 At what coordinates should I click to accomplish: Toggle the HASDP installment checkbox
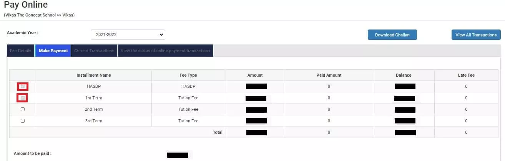23,87
